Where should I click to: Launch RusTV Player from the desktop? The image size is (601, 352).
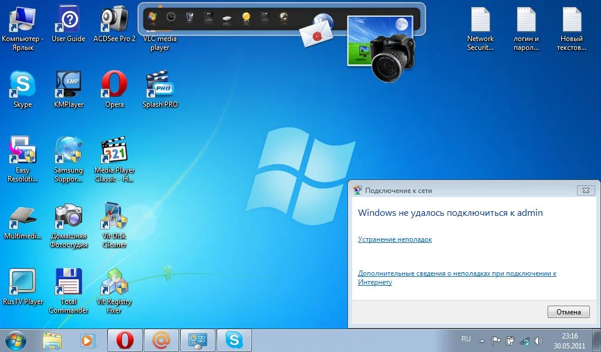point(23,287)
